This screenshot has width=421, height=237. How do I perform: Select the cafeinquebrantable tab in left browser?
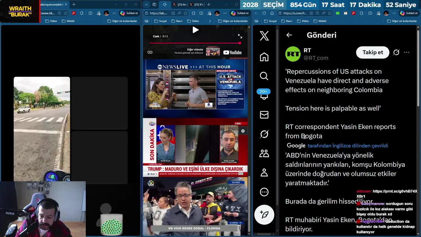(53, 5)
